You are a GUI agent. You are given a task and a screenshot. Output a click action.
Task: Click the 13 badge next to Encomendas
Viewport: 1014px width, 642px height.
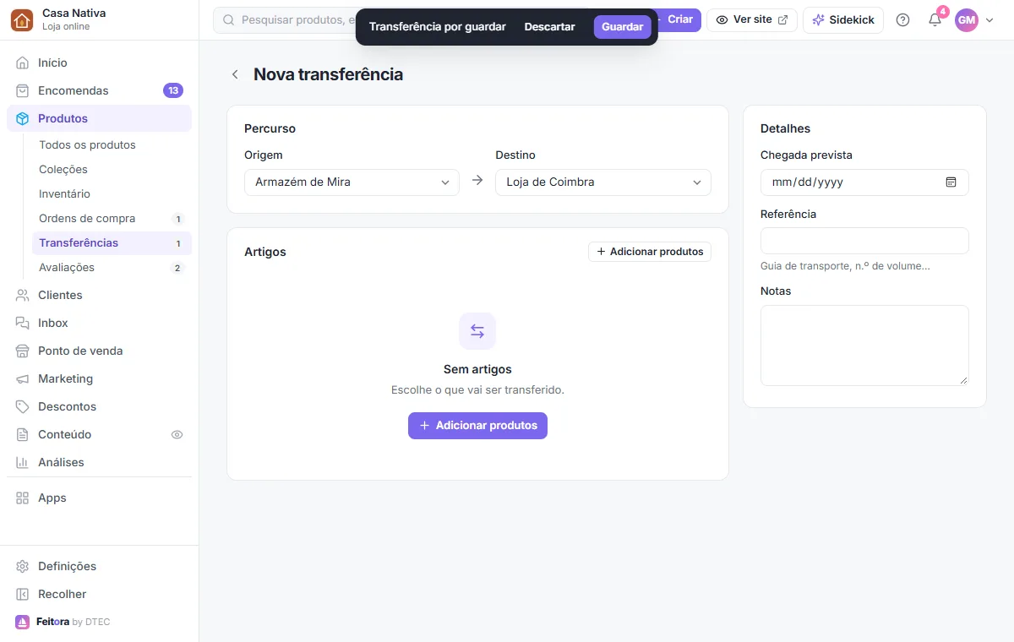click(173, 90)
